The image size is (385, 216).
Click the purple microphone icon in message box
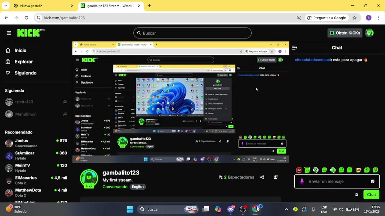coord(302,181)
